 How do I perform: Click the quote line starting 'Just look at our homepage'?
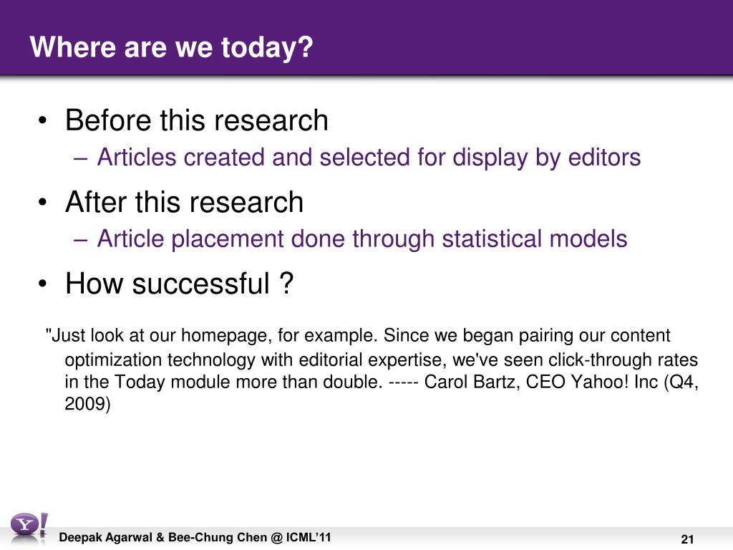[x=358, y=336]
